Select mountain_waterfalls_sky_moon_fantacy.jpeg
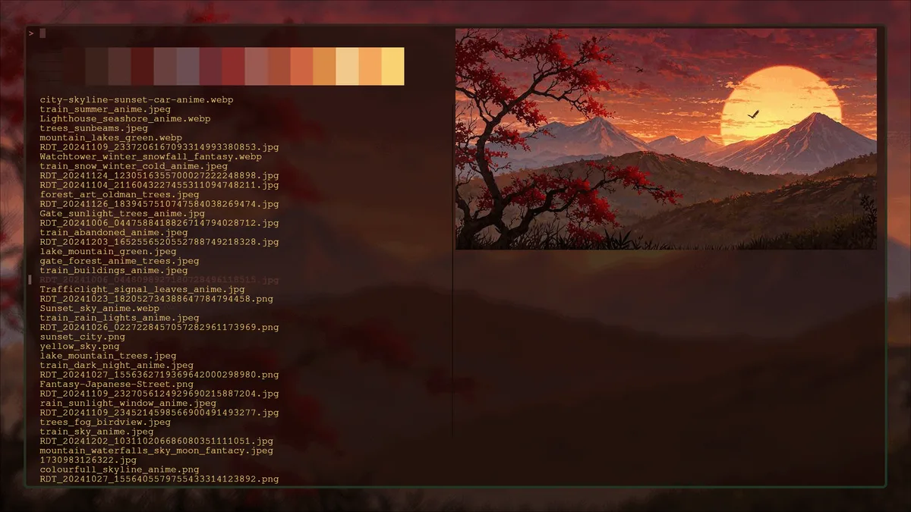 156,451
